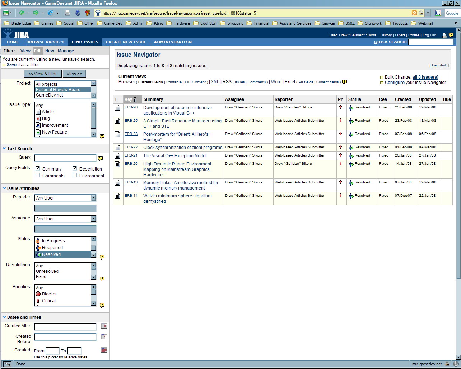Viewport: 461px width, 369px height.
Task: Click the priority arrow icon for ERB-25
Action: pos(340,121)
